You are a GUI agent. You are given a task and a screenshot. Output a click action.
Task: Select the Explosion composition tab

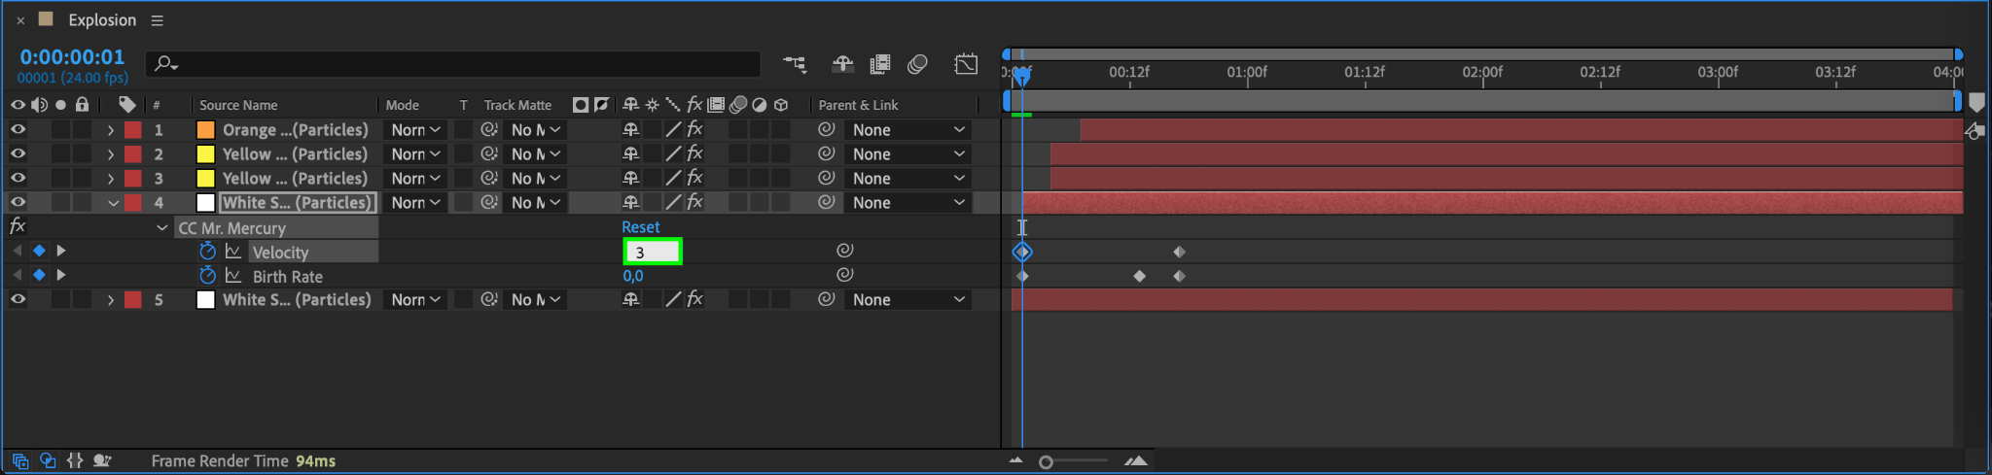[x=101, y=20]
